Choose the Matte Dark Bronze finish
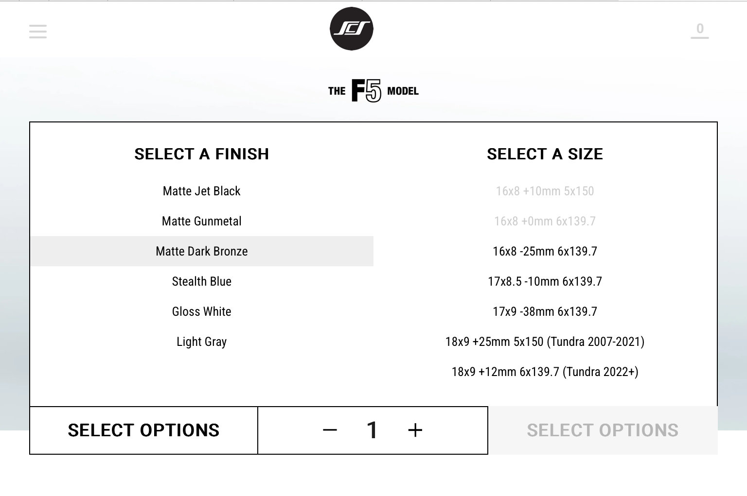This screenshot has height=496, width=747. click(x=202, y=251)
